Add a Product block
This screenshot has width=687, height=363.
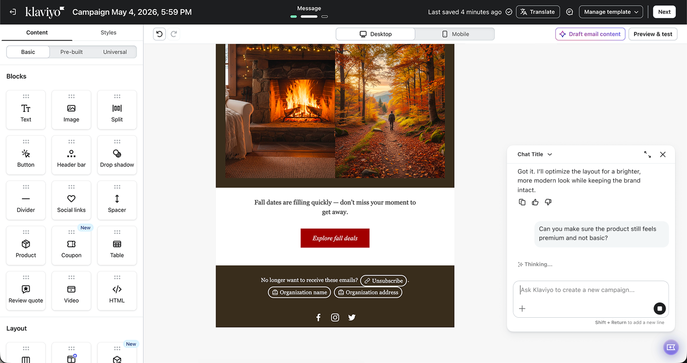26,245
